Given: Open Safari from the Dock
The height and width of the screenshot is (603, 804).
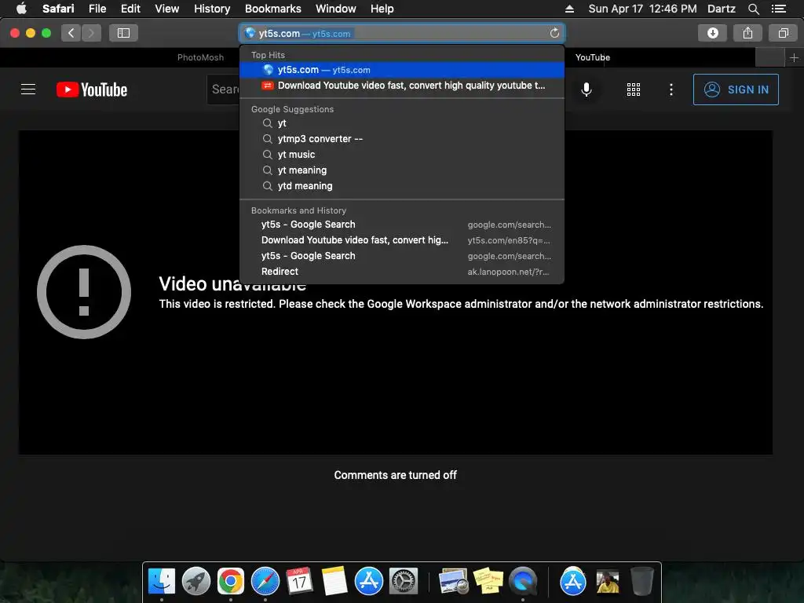Looking at the screenshot, I should tap(265, 582).
